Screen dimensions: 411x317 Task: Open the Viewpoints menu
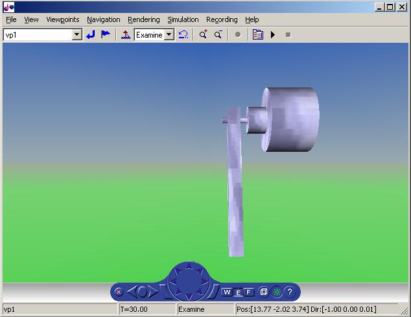63,19
